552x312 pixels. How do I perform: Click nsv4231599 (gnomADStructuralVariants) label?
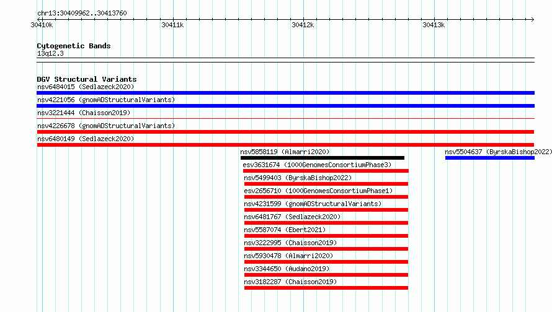point(313,204)
